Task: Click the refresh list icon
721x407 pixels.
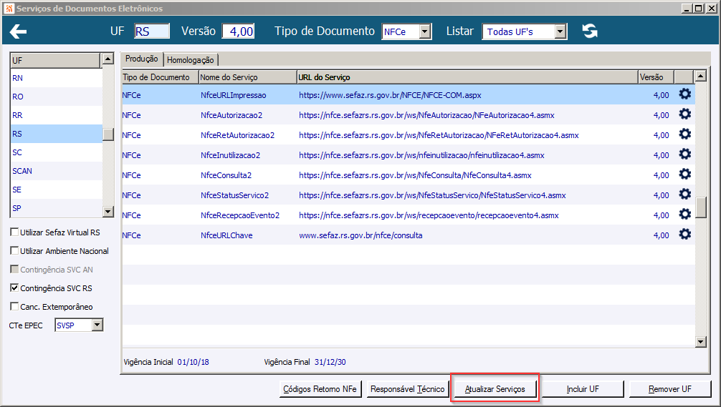Action: (590, 31)
